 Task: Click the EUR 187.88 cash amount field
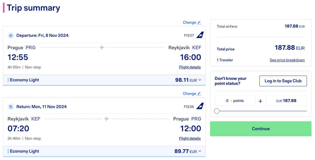pos(286,101)
